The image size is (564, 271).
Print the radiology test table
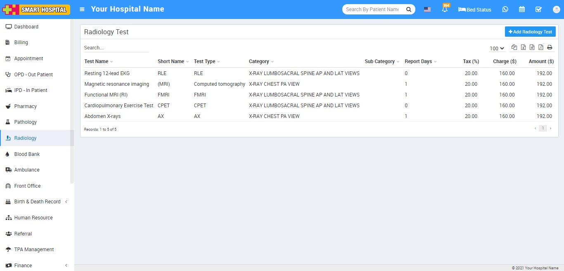[x=550, y=47]
